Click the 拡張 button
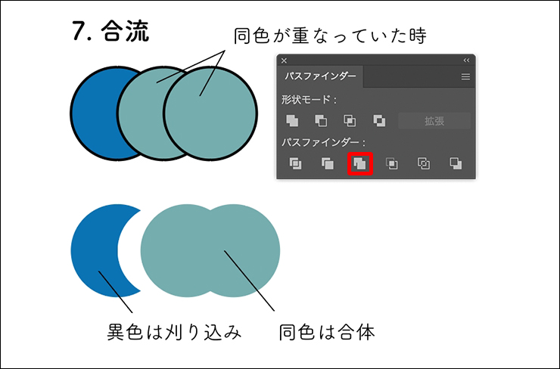 [x=434, y=121]
